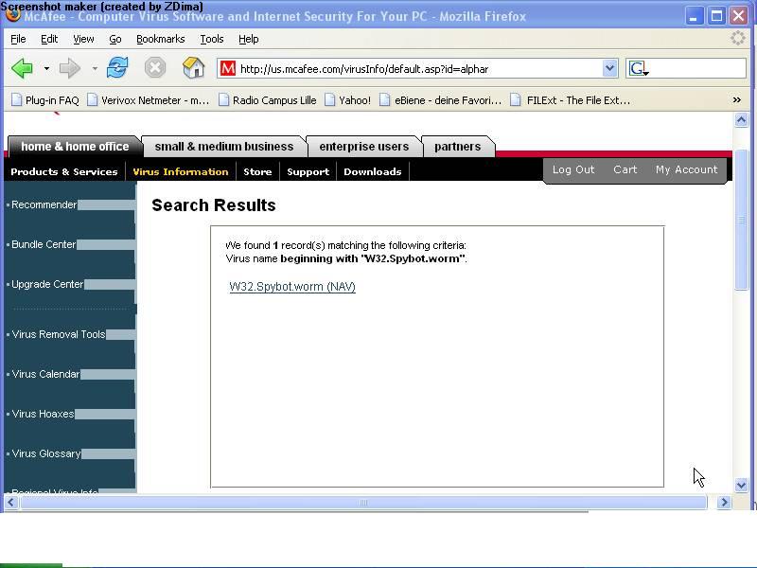Open Recommender in the sidebar
This screenshot has height=568, width=757.
(x=44, y=204)
